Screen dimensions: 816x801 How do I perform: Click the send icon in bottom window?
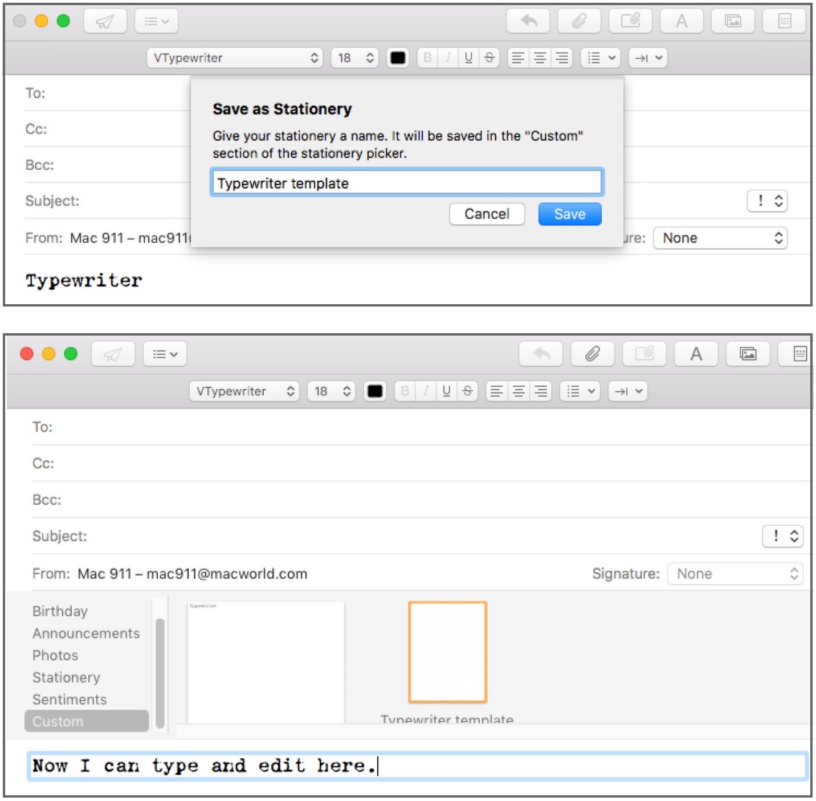pos(113,354)
